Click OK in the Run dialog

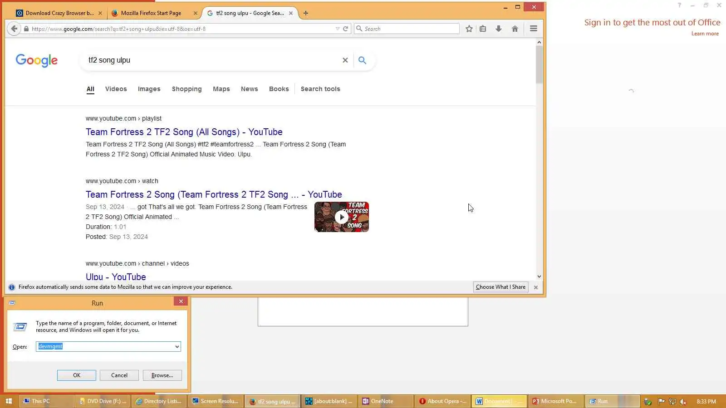77,375
